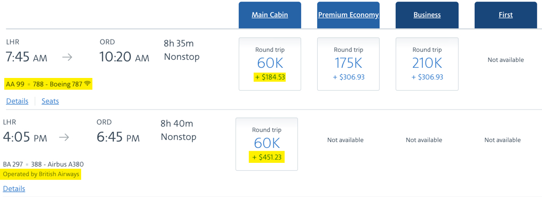View Seats for flight AA 99
This screenshot has width=542, height=197.
[x=50, y=101]
